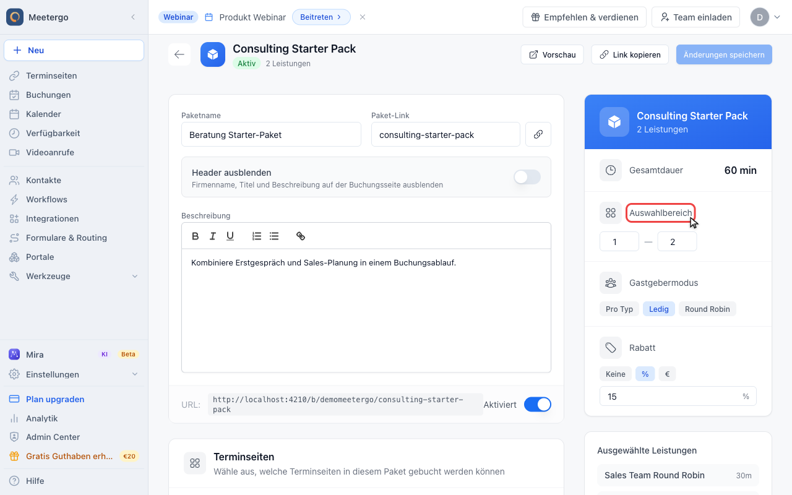Click the copy package link icon button
The height and width of the screenshot is (495, 792).
point(538,134)
